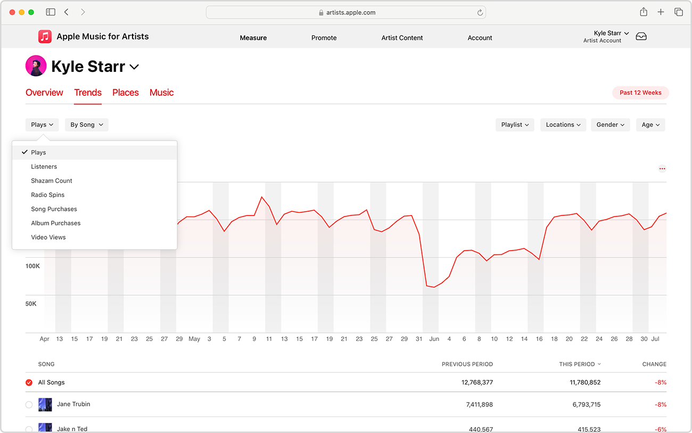Open the inbox tray icon
The image size is (692, 433).
[x=641, y=37]
